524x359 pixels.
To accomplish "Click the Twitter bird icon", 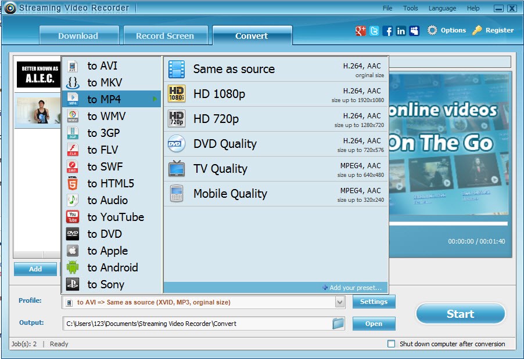I will point(374,31).
